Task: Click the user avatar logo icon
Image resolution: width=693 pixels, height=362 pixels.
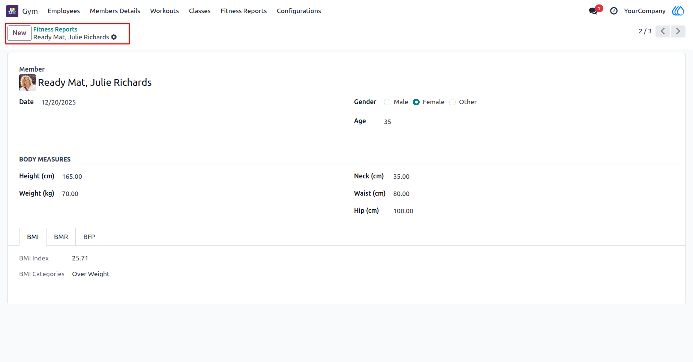Action: (x=678, y=11)
